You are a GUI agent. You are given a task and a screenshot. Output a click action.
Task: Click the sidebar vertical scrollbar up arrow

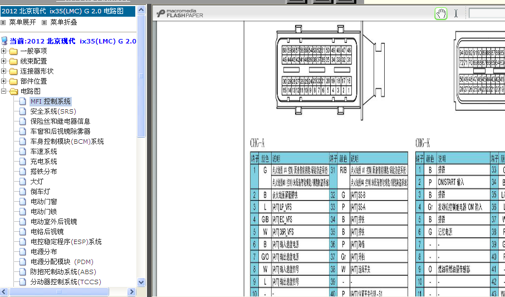coord(141,10)
